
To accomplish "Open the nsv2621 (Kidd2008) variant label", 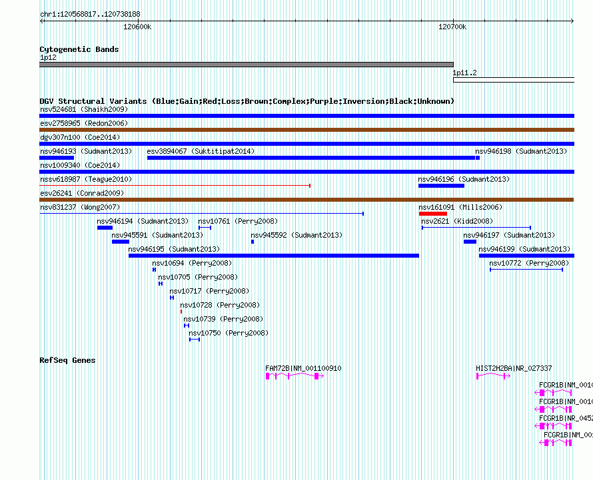I will (x=457, y=222).
